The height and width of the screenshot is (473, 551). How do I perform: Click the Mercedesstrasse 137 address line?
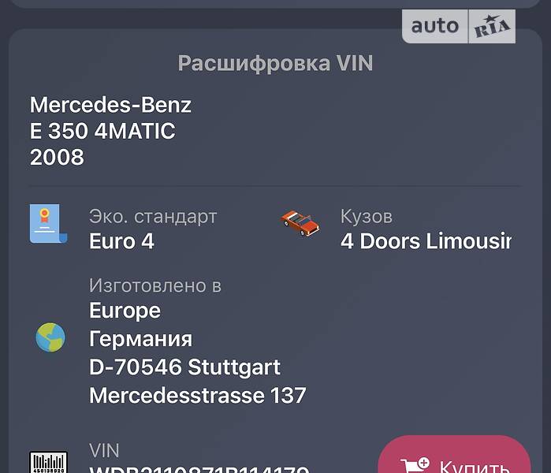[x=198, y=395]
